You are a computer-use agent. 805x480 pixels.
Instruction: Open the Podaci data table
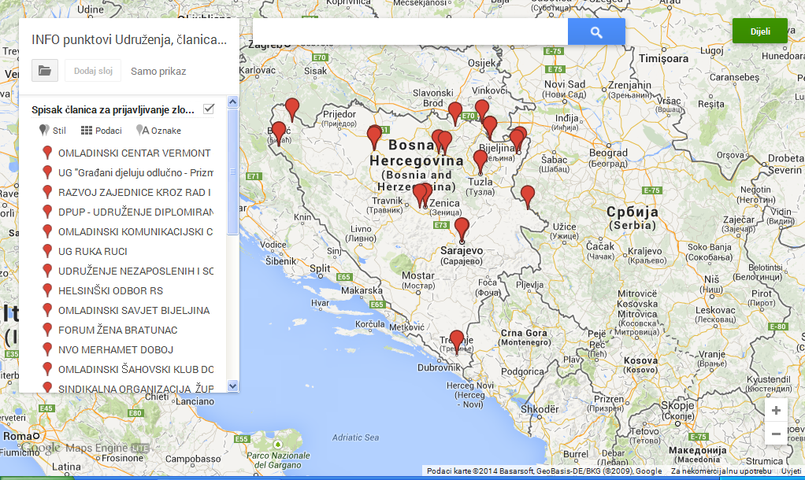[x=101, y=131]
